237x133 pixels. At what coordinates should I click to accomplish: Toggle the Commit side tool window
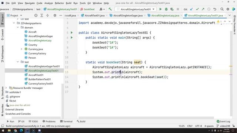pos(3,35)
